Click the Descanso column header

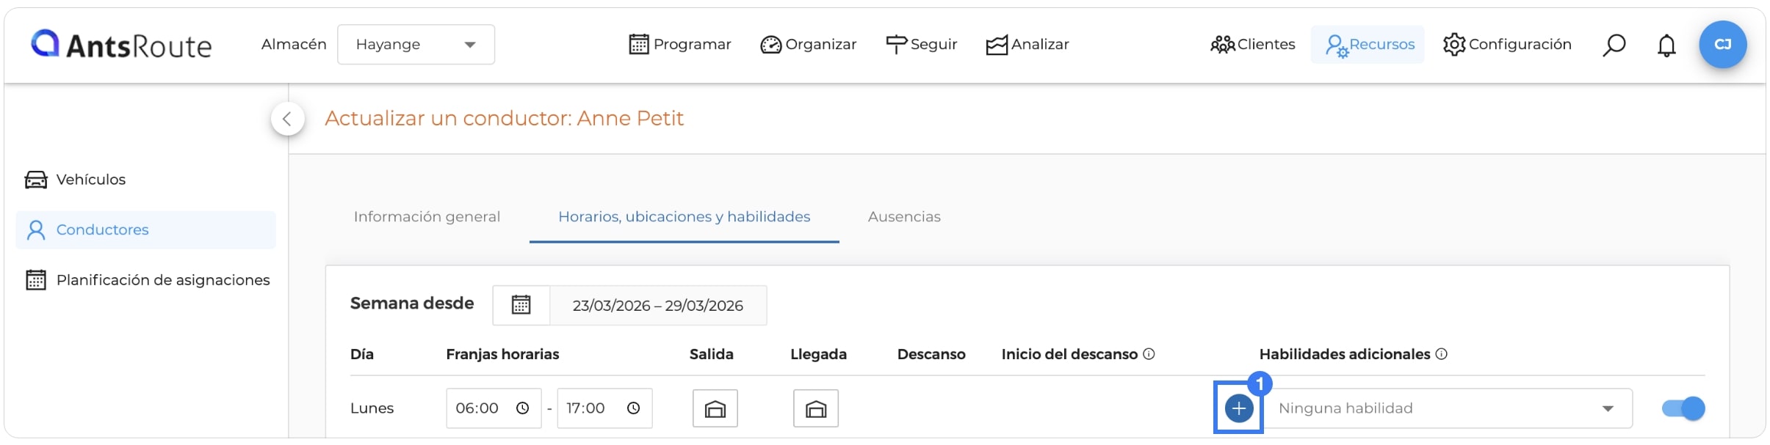[x=931, y=354]
